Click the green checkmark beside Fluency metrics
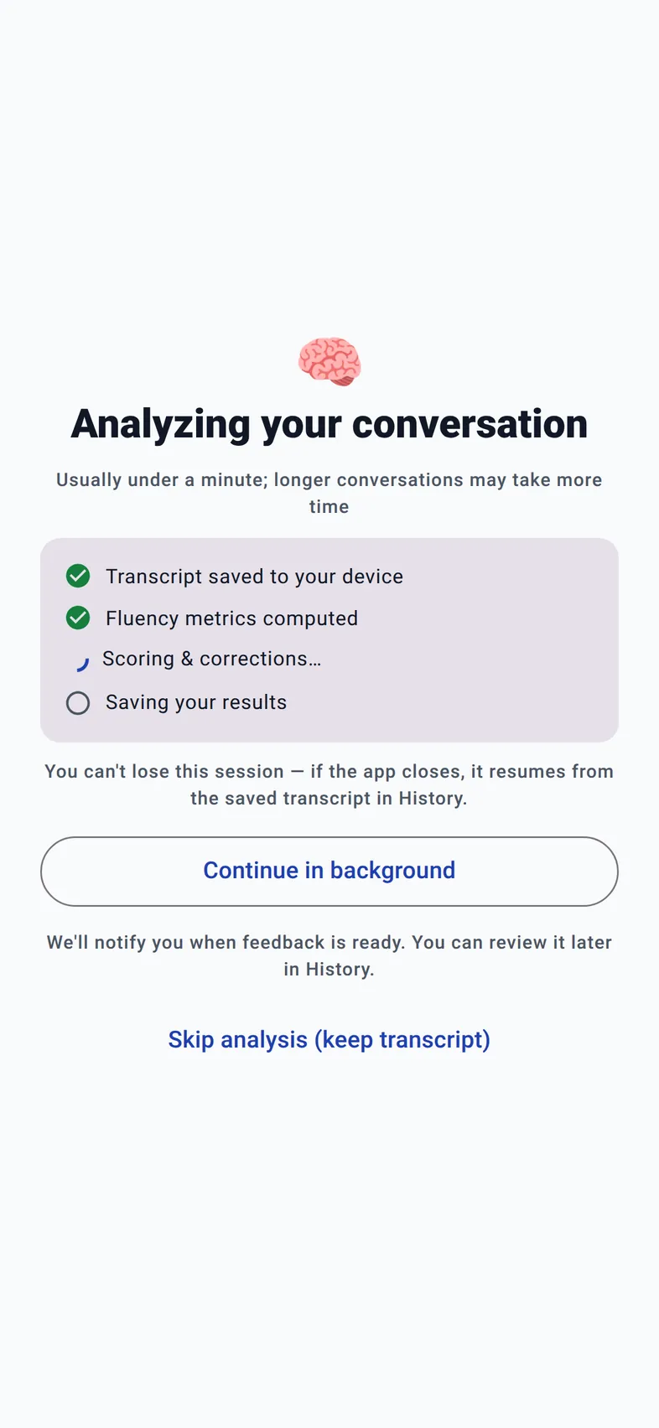Screen dimensions: 659x1428 (x=78, y=618)
